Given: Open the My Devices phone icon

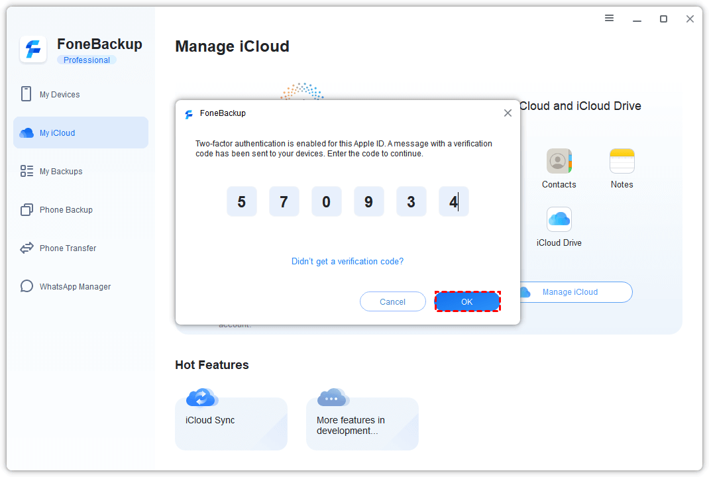Looking at the screenshot, I should tap(27, 94).
